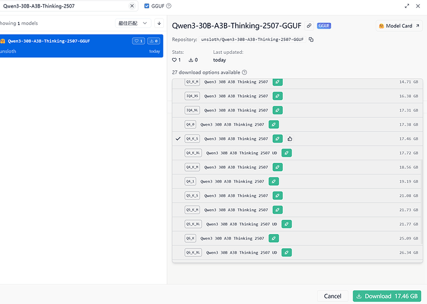The height and width of the screenshot is (304, 427).
Task: Select the IQ4_XS quantization row
Action: coord(298,96)
